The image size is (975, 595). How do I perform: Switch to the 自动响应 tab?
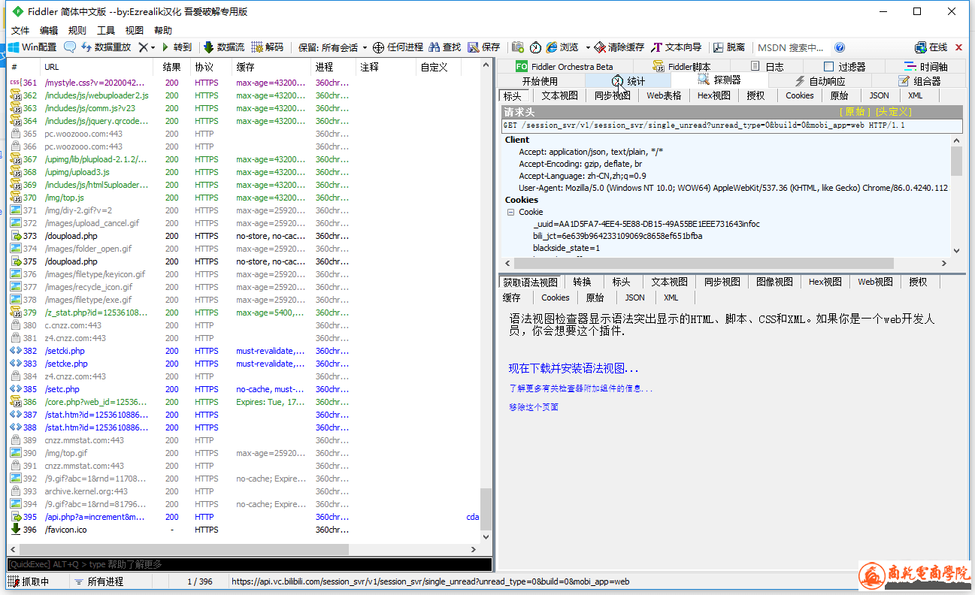click(820, 80)
